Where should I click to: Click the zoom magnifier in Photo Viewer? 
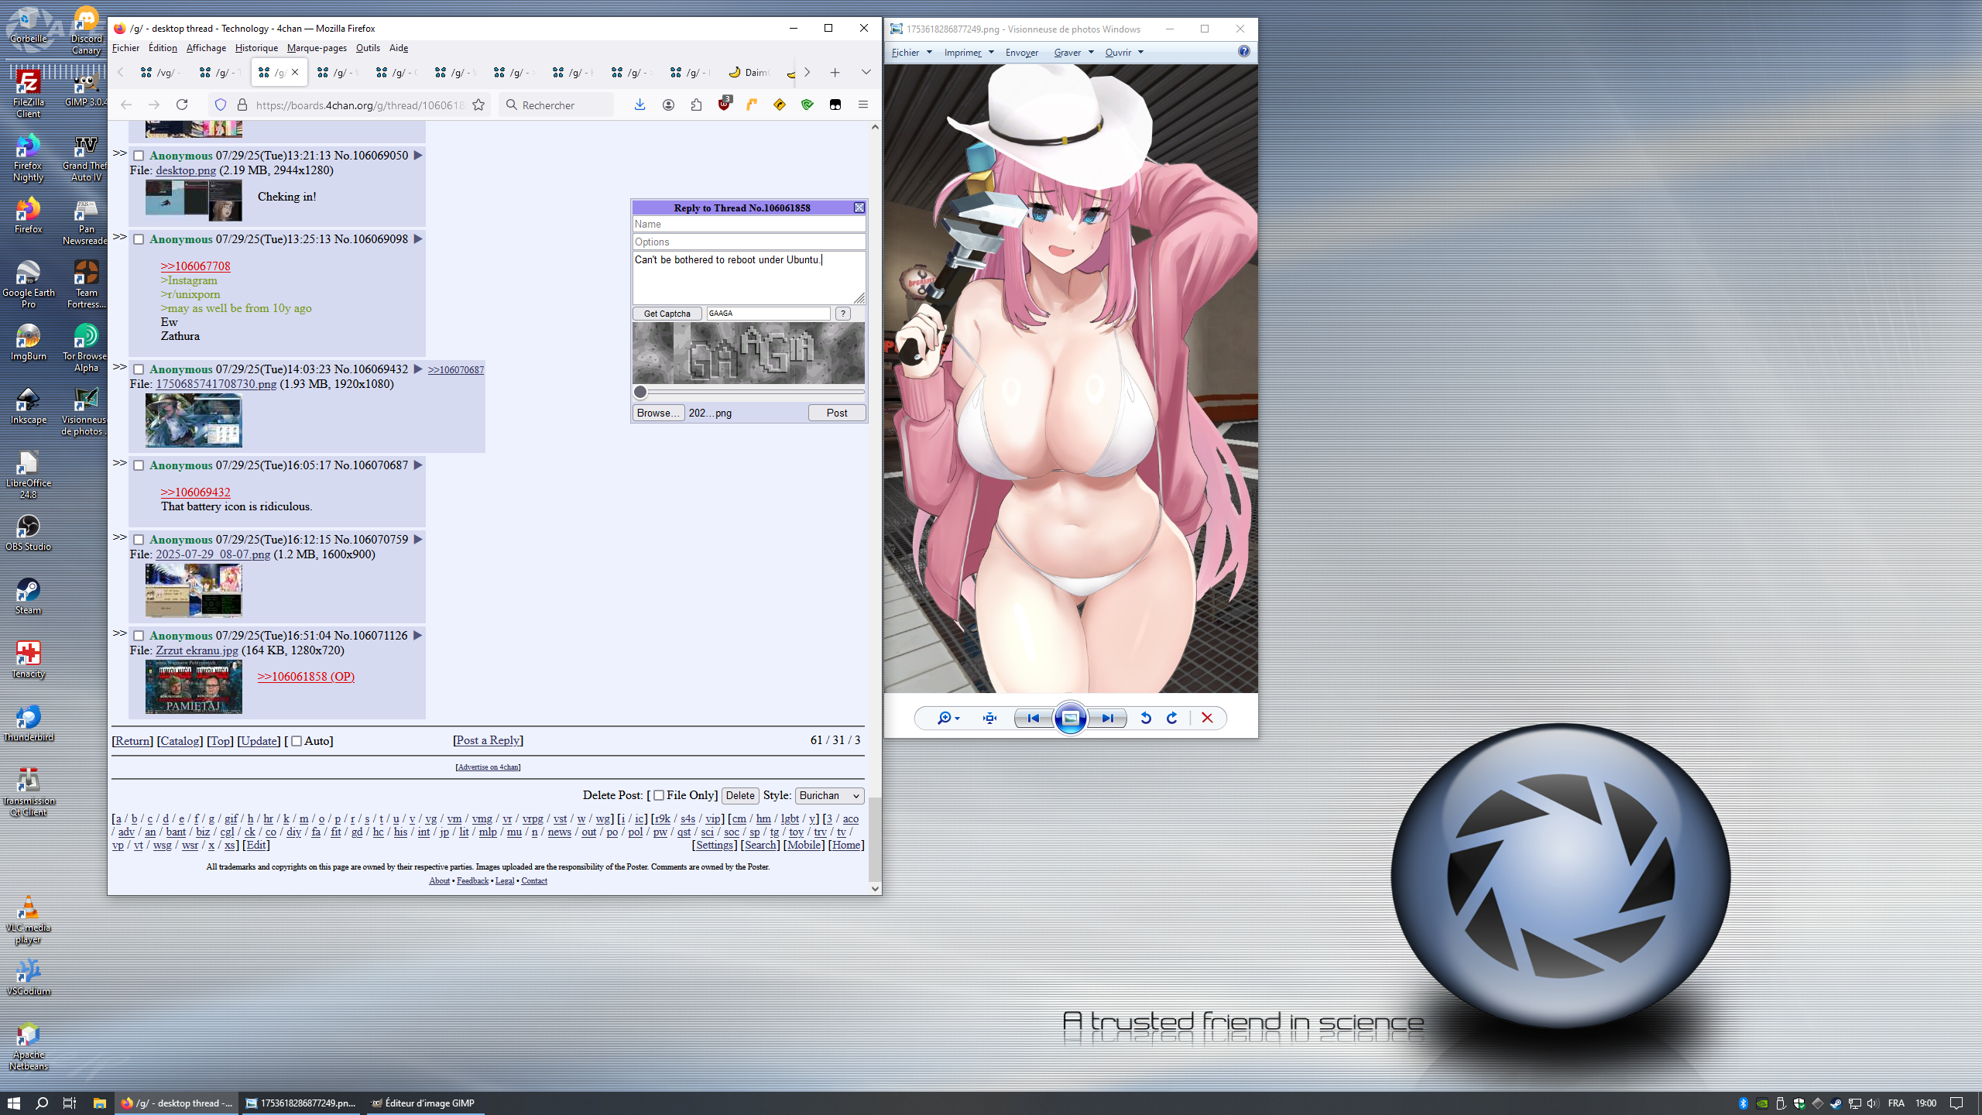(948, 718)
